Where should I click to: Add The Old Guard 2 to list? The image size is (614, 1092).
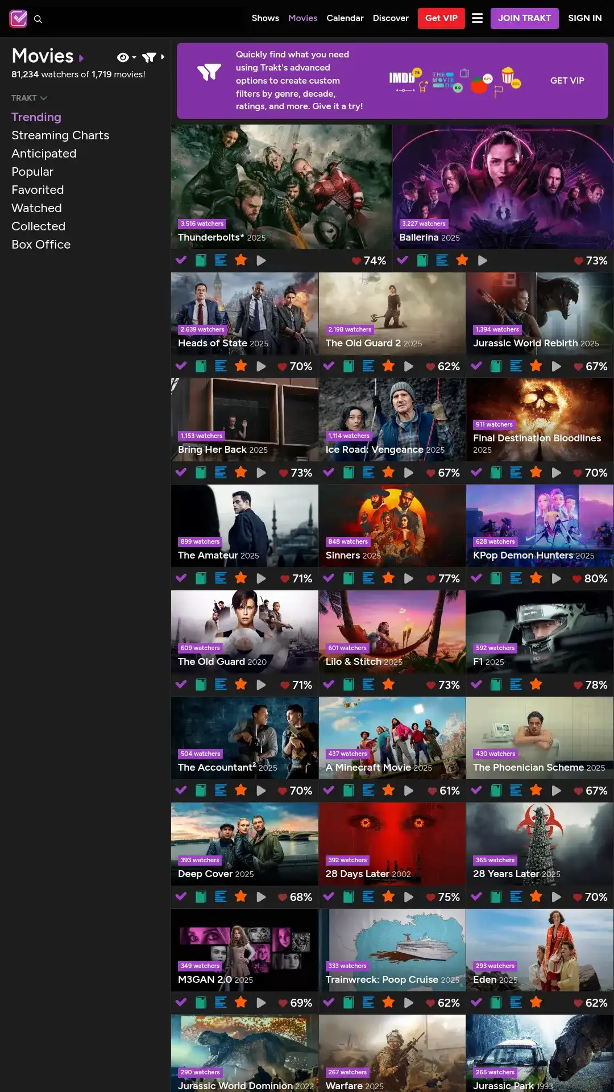(x=368, y=366)
